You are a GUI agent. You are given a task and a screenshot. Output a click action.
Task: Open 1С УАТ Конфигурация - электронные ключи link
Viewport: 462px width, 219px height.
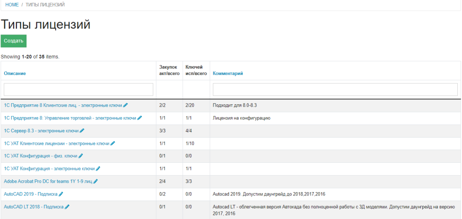[49, 168]
